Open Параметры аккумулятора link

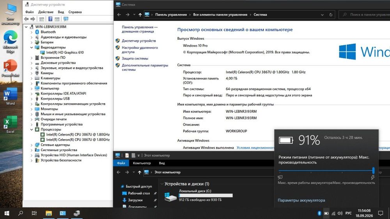[301, 200]
